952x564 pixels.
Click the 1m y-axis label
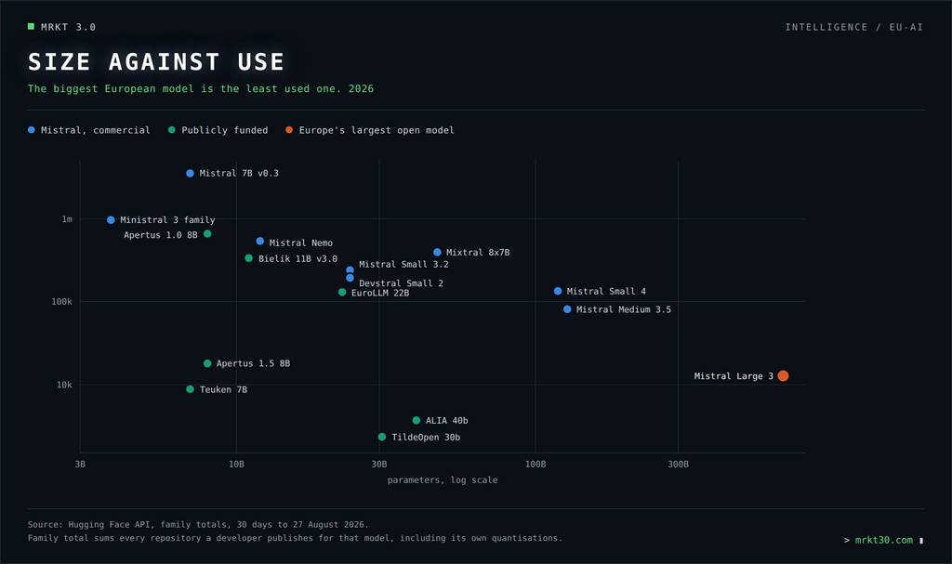point(67,219)
